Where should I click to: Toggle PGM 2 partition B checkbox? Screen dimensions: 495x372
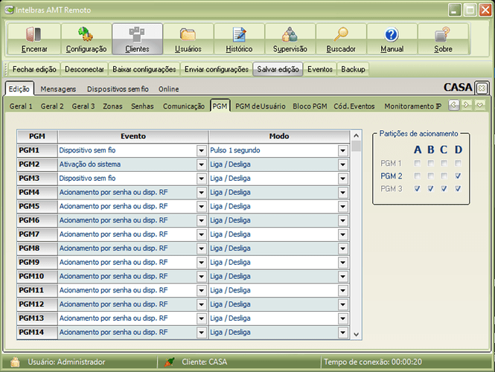[x=430, y=176]
